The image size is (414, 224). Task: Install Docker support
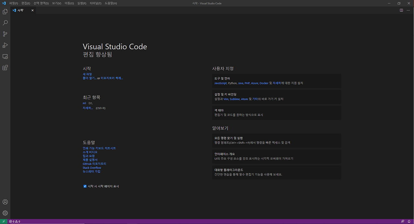pos(264,83)
